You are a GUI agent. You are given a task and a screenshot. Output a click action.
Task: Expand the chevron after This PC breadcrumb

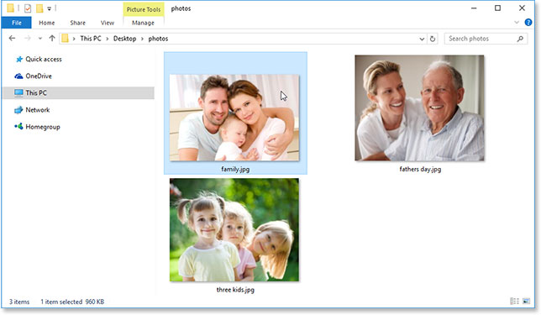[107, 39]
